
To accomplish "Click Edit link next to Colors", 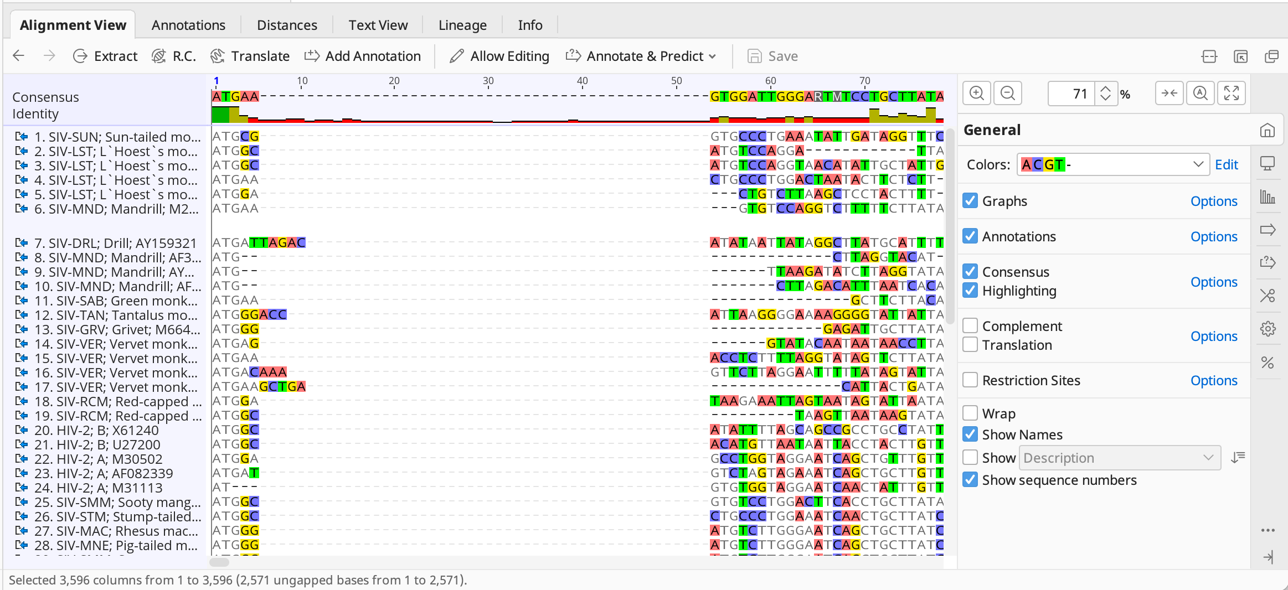I will tap(1226, 164).
